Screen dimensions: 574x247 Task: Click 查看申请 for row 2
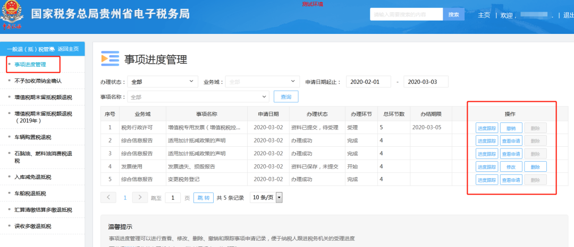pyautogui.click(x=511, y=141)
